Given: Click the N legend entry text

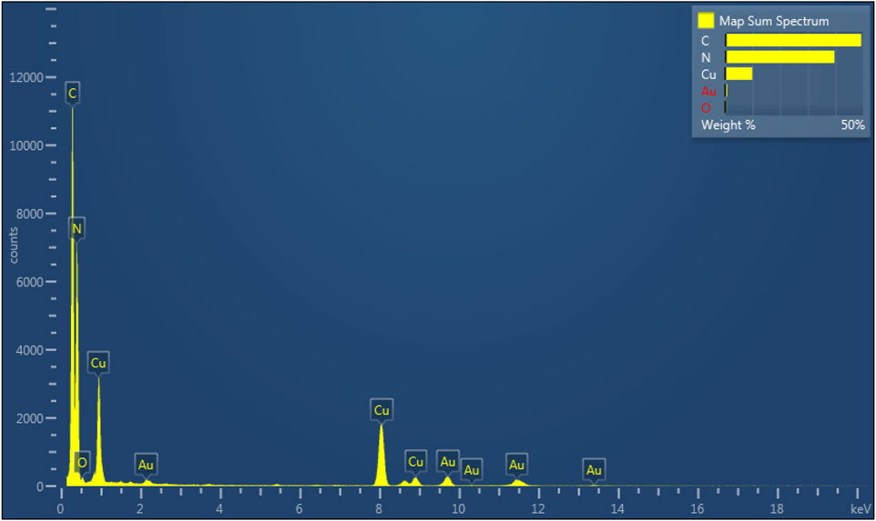Looking at the screenshot, I should pos(706,57).
